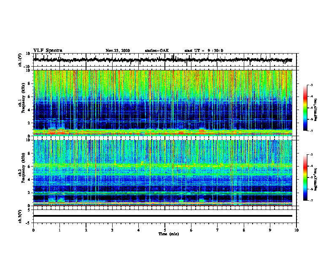334x258 pixels.
Task: Click the ch.1 color bar log(PSD) unit label
Action: [x=316, y=110]
